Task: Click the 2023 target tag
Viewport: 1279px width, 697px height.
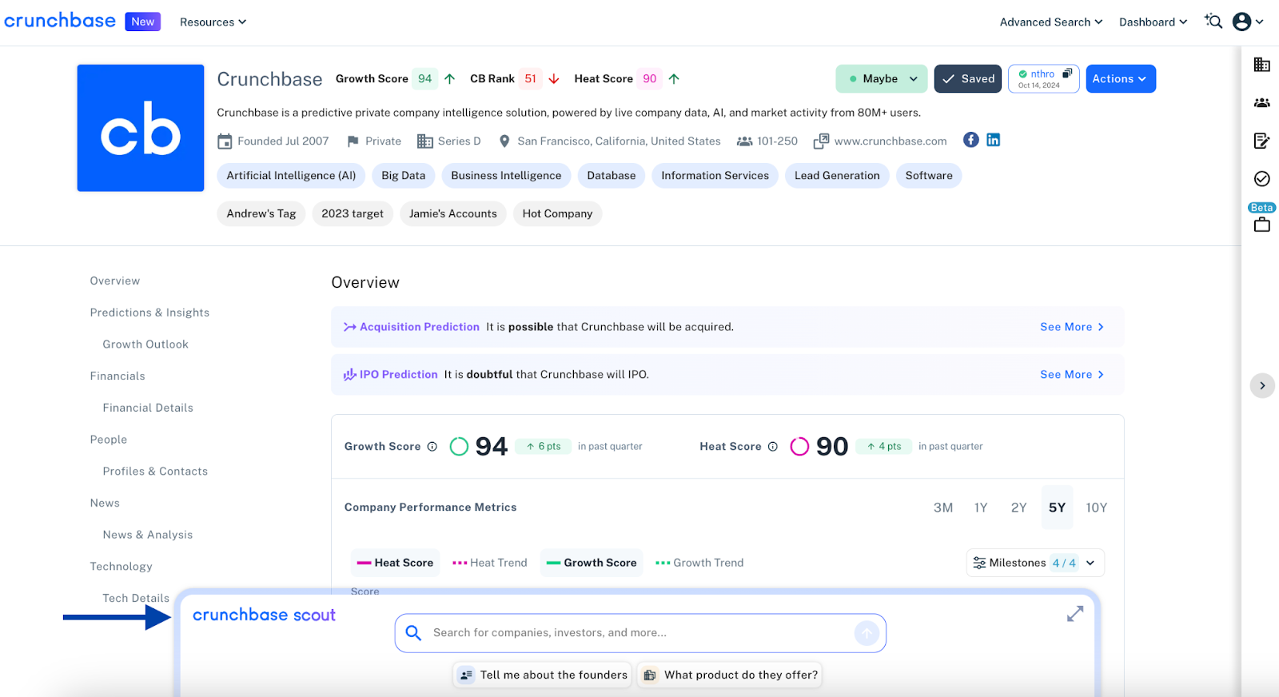Action: coord(353,213)
